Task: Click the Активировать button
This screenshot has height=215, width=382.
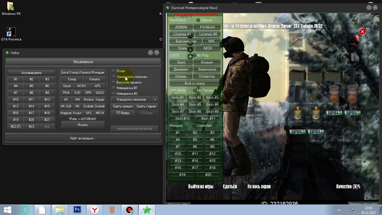Action: (x=31, y=73)
